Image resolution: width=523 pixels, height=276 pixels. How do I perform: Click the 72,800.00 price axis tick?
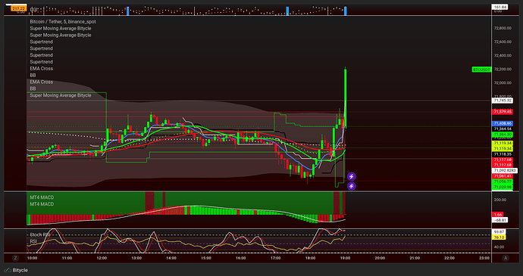503,28
